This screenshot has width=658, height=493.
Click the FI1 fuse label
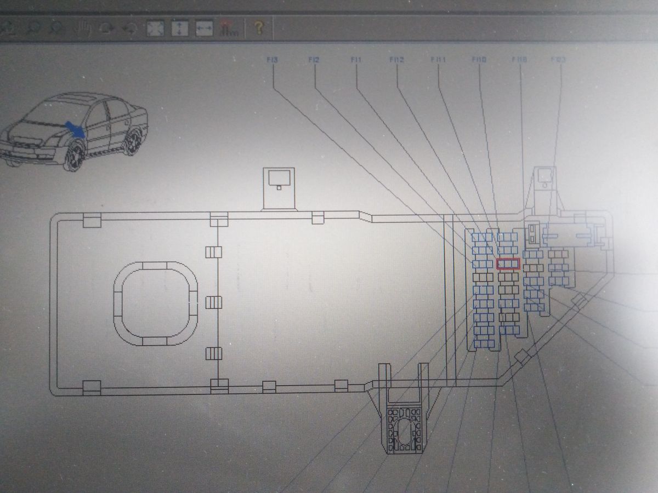(x=356, y=60)
